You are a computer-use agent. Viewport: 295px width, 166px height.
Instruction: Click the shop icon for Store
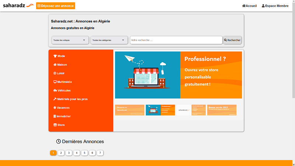click(x=55, y=125)
